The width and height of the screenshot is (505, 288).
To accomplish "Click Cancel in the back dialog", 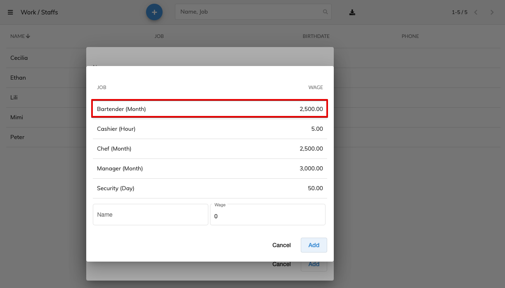I will (x=281, y=264).
